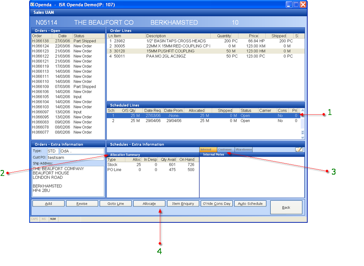
Task: Click the Revise button
Action: point(82,203)
